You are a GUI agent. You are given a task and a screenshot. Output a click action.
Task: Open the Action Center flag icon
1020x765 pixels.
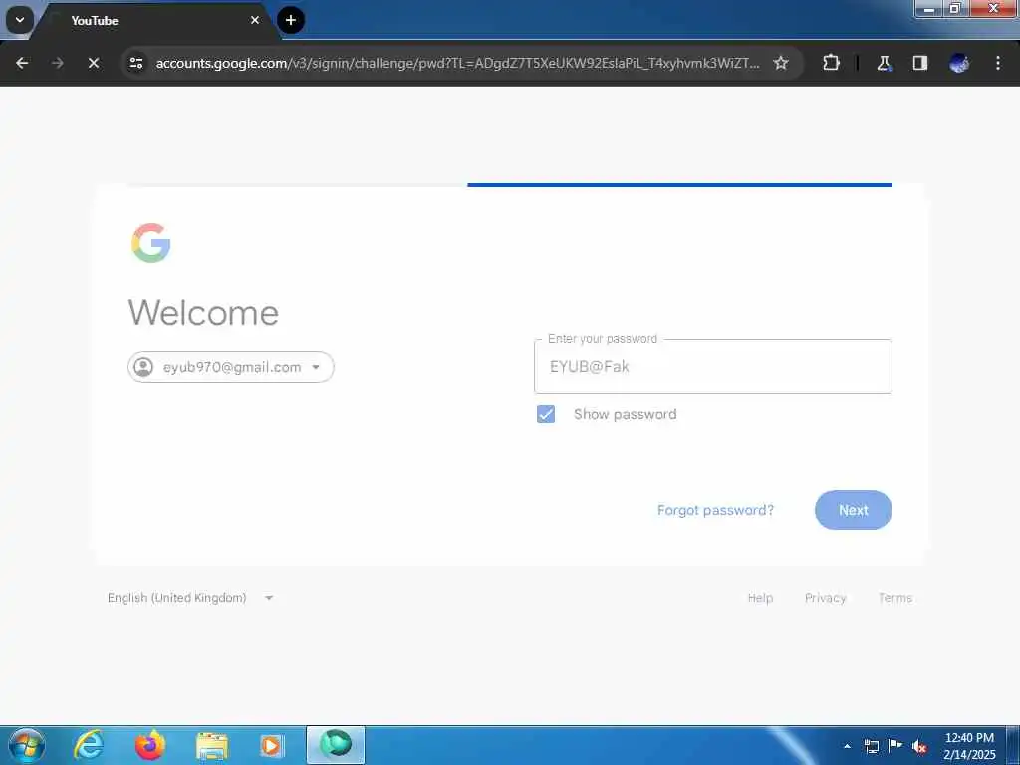(895, 746)
